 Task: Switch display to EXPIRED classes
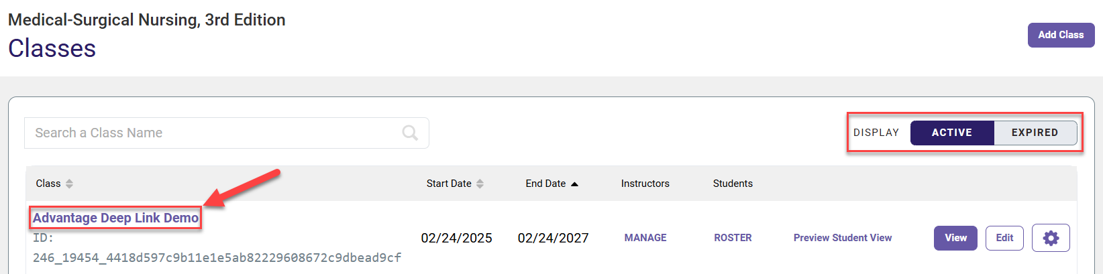tap(1035, 133)
